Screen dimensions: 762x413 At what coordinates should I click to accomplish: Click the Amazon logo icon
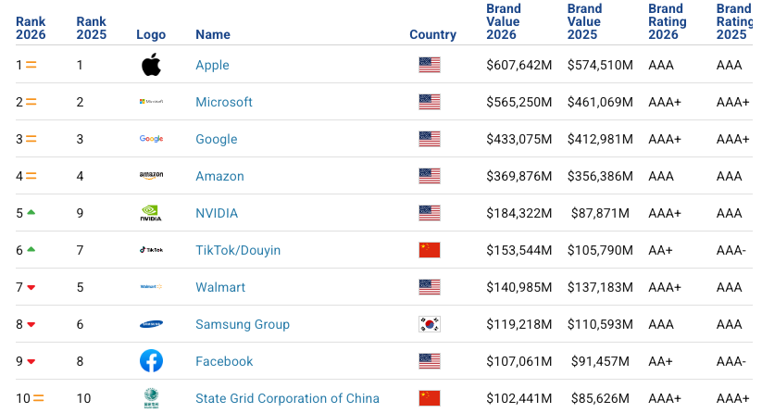pos(151,176)
